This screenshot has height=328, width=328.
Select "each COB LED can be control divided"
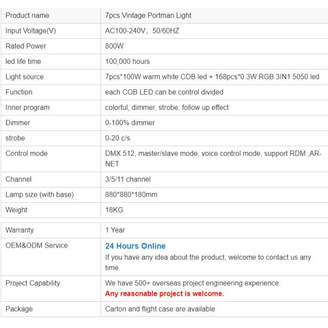[164, 92]
